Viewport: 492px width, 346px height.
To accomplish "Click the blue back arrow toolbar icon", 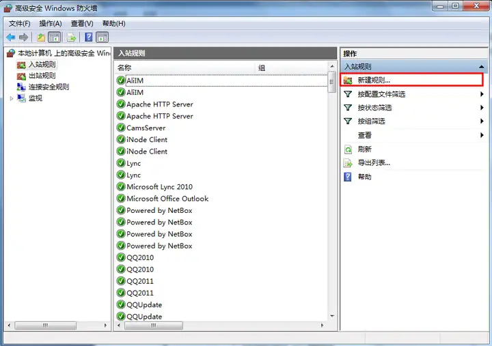I will click(x=11, y=38).
